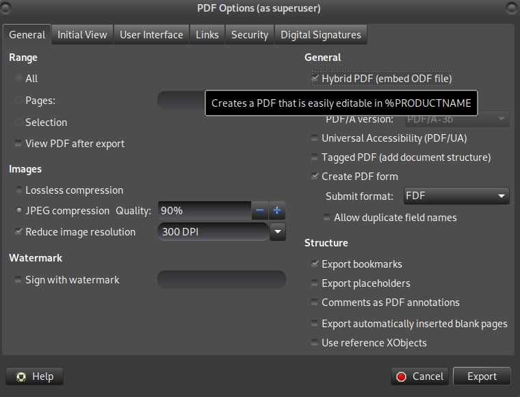Expand the 300 DPI resolution dropdown arrow

click(x=278, y=231)
